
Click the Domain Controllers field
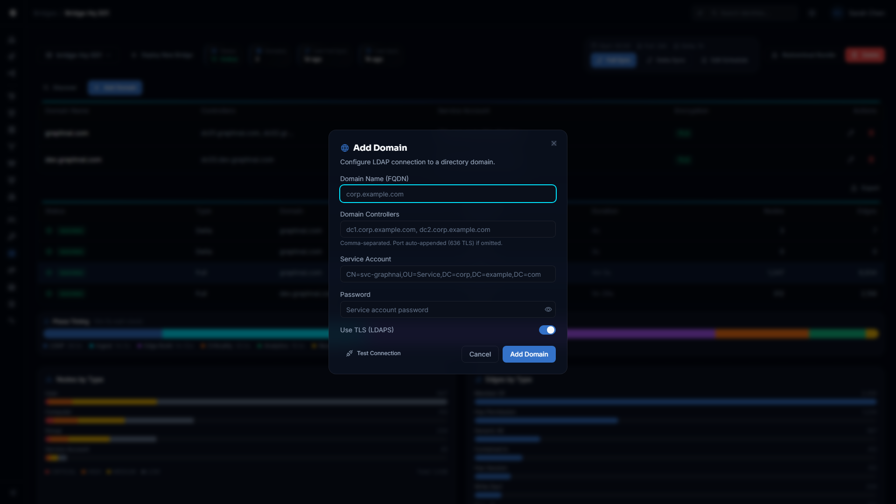pyautogui.click(x=448, y=229)
